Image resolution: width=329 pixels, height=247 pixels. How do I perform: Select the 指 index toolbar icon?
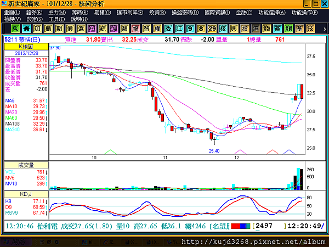coord(245,29)
